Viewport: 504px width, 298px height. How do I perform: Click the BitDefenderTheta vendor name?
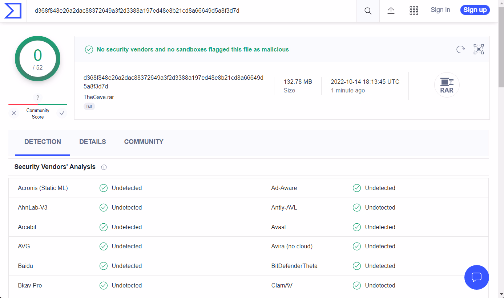294,266
